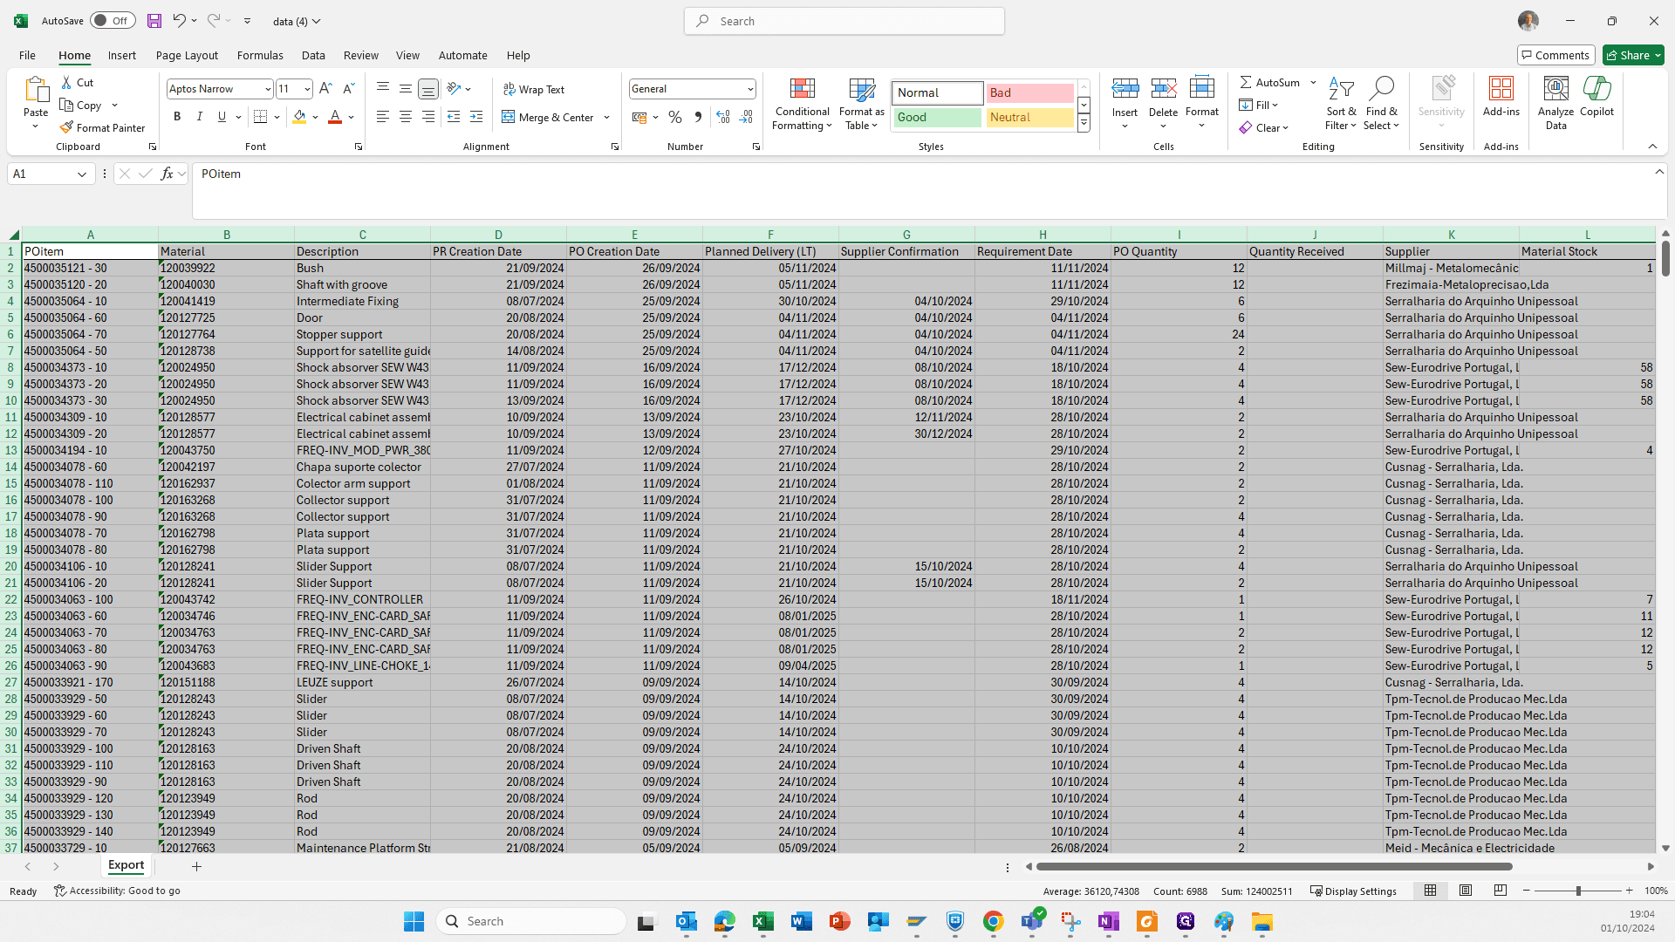This screenshot has width=1675, height=942.
Task: Open Word from the Windows taskbar
Action: point(801,921)
